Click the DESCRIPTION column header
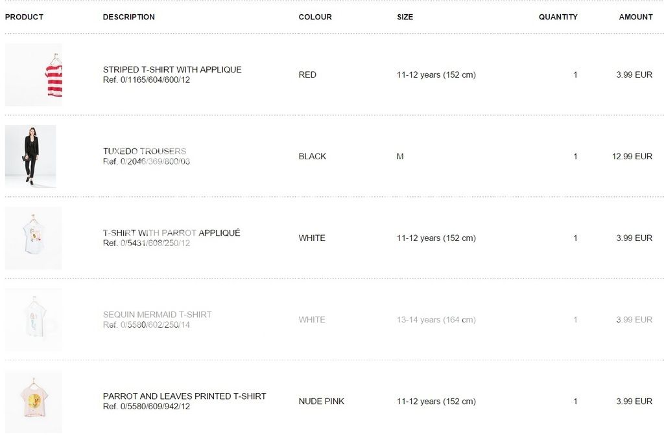This screenshot has height=441, width=664. 128,17
